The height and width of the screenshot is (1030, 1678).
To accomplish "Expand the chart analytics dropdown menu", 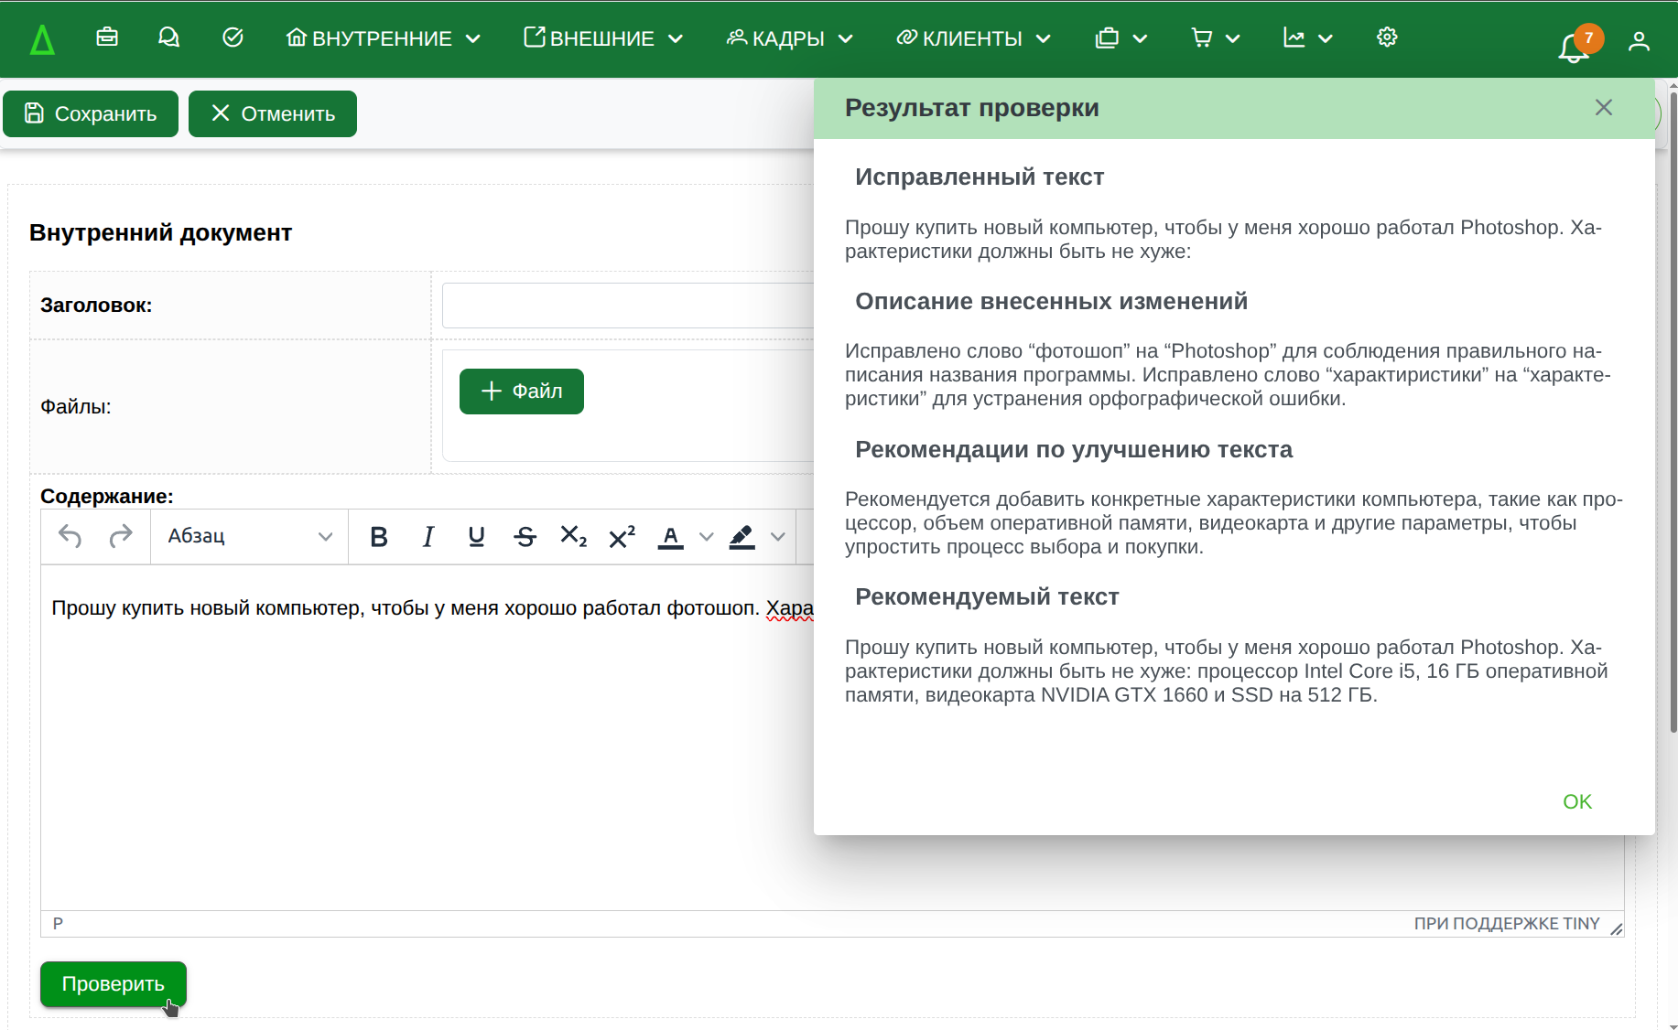I will tap(1307, 38).
